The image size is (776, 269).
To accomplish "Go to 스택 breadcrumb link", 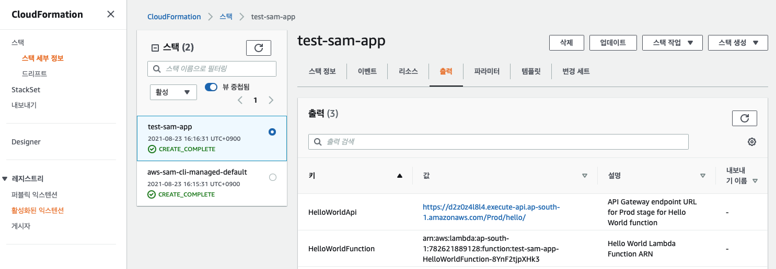I will click(x=226, y=17).
